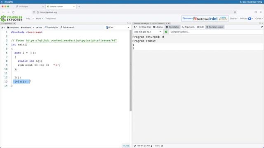
Task: Open a new browser tab
Action: click(x=79, y=7)
